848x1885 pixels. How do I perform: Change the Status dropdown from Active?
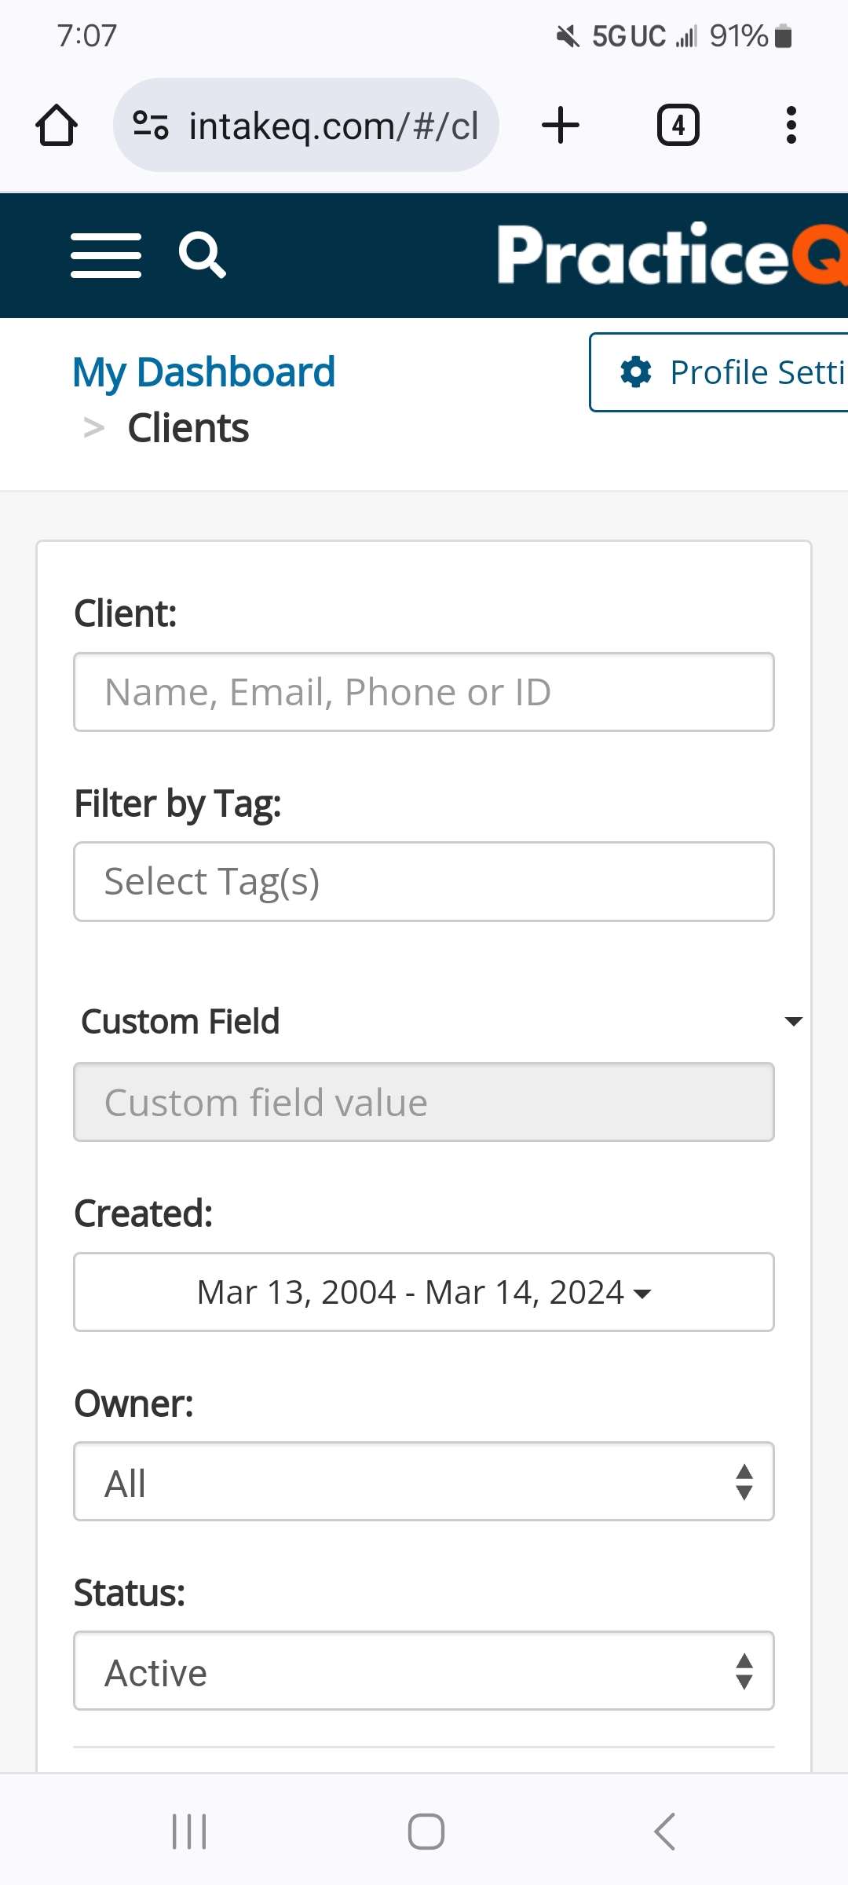pos(424,1671)
